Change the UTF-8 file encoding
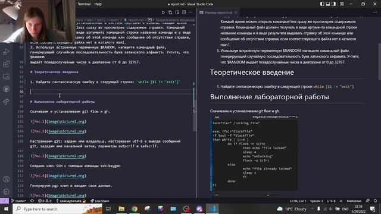This screenshot has width=381, height=214. 331,201
